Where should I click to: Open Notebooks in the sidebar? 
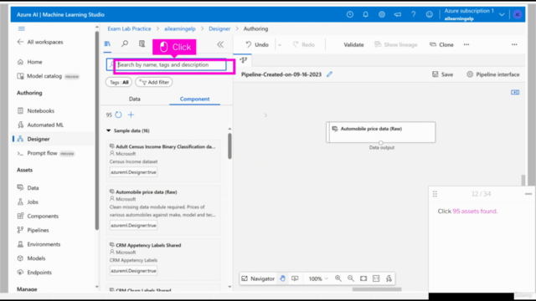pyautogui.click(x=40, y=111)
